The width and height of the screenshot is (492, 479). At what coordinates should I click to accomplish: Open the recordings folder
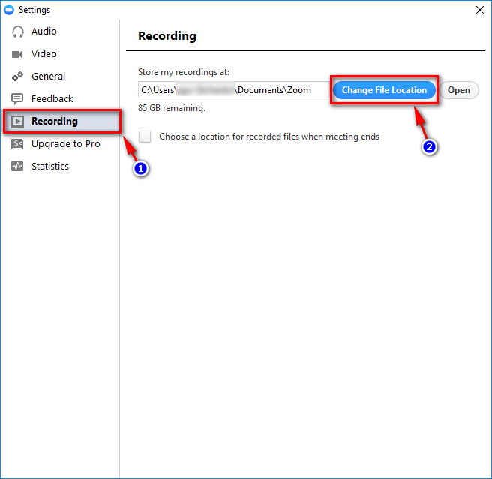pos(459,90)
